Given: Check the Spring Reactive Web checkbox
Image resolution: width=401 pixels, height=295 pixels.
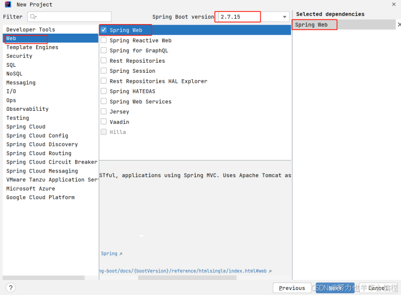Looking at the screenshot, I should click(103, 40).
